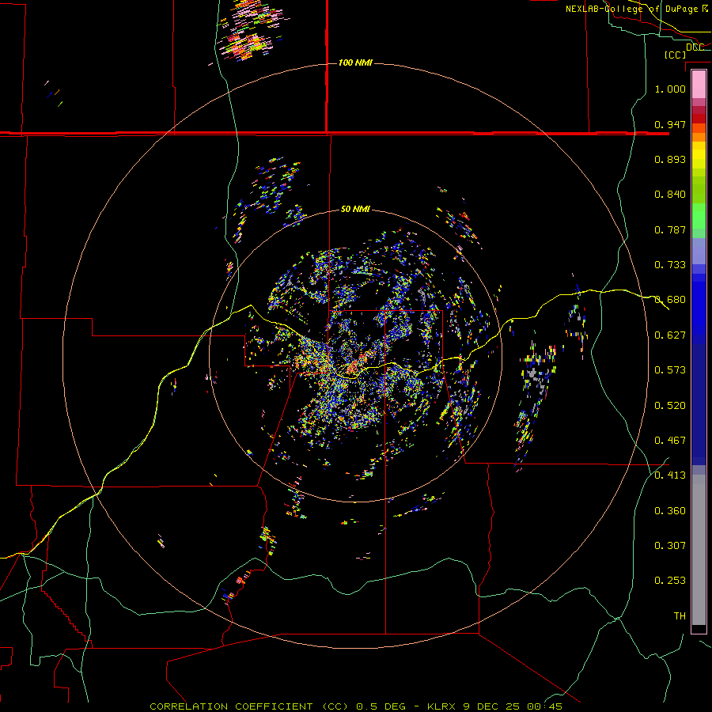
Task: Click the 100 NMI range ring label
Action: (x=355, y=62)
